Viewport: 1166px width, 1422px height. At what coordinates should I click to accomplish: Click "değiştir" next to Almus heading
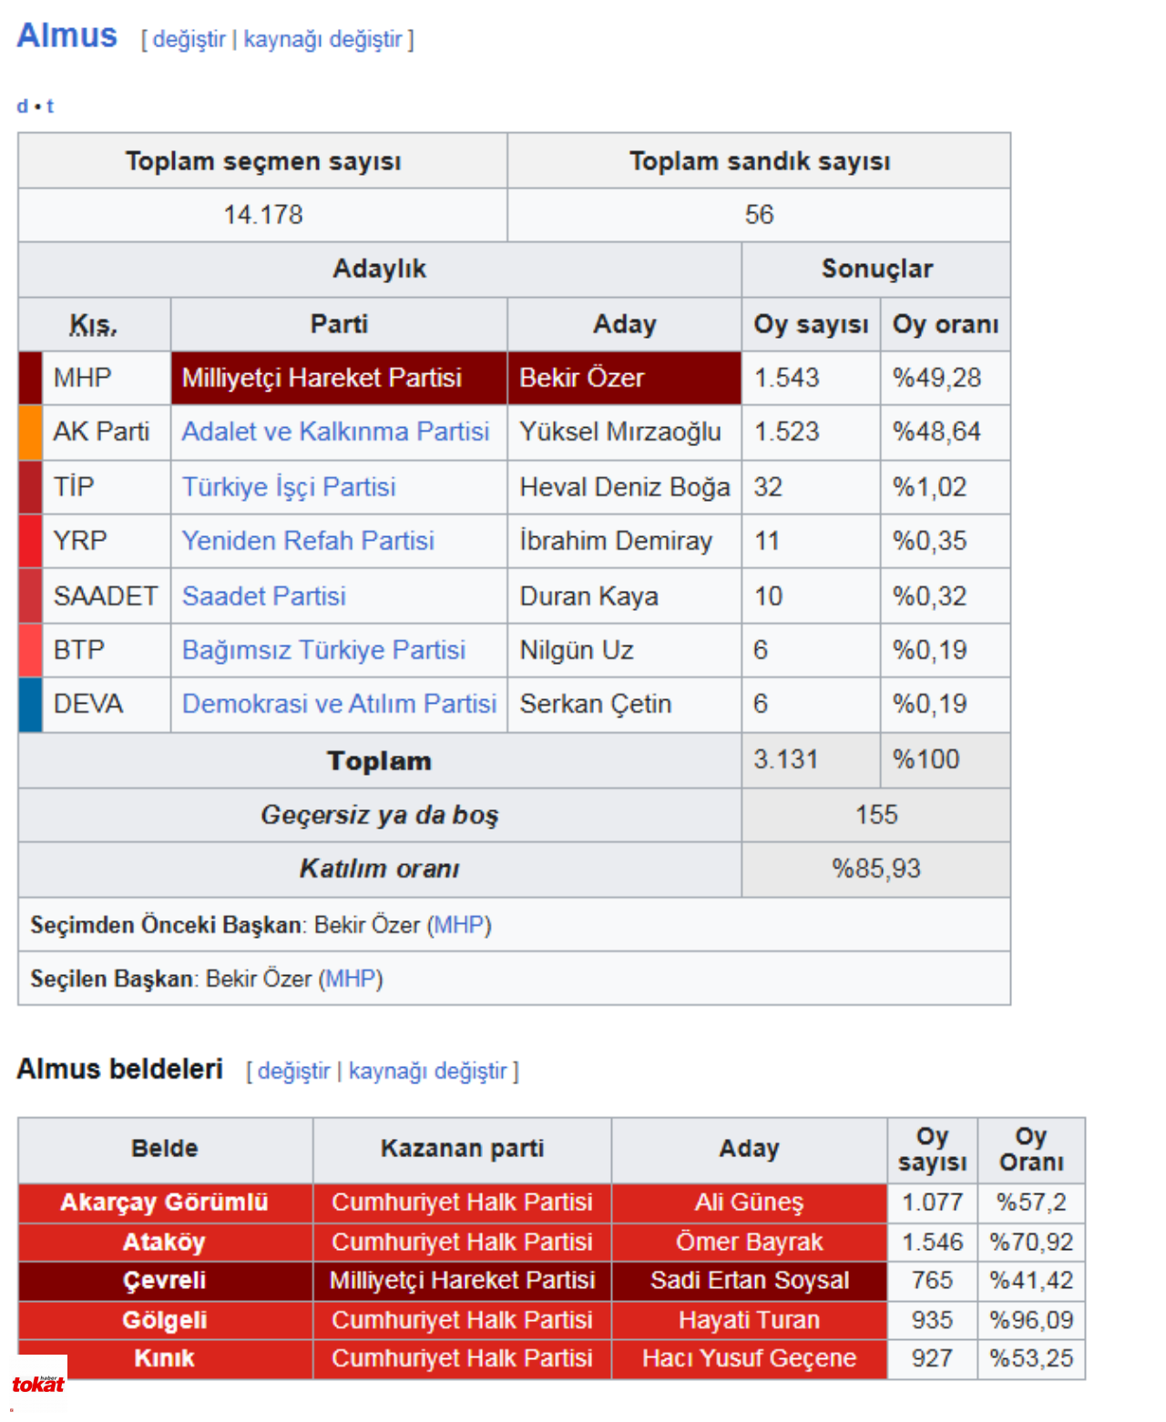[189, 39]
